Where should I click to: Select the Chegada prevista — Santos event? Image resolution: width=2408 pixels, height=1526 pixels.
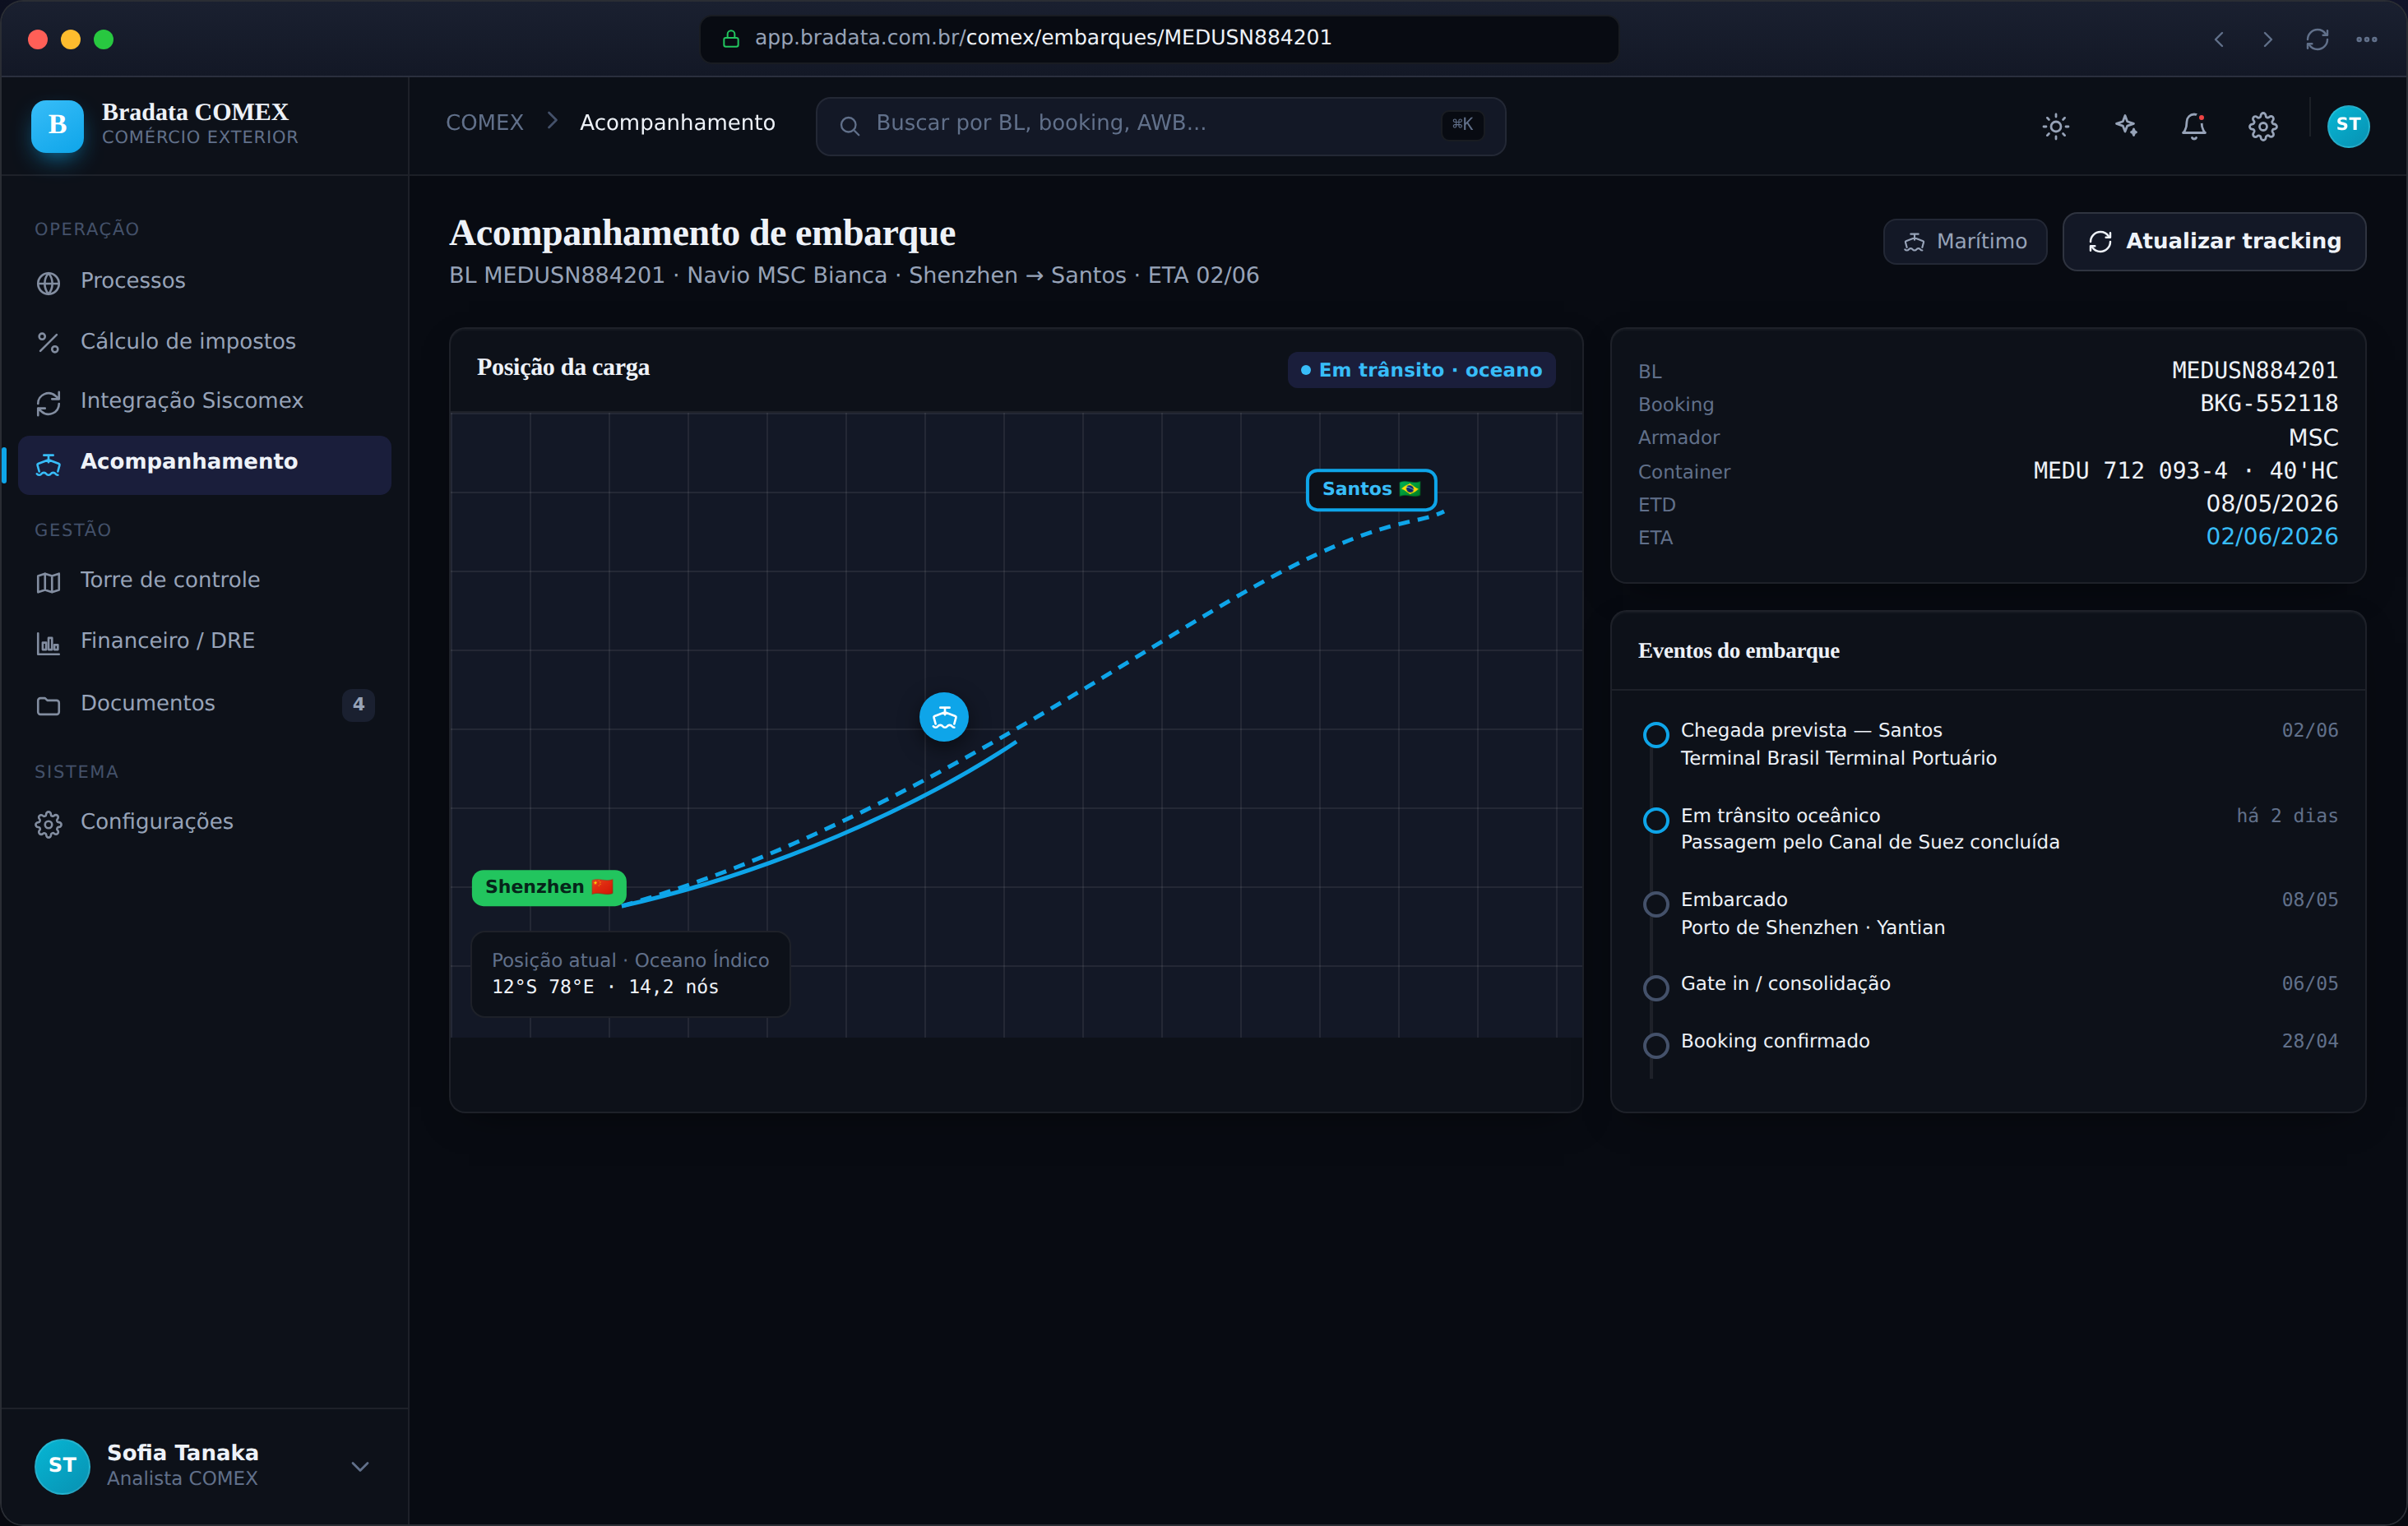(x=1990, y=744)
